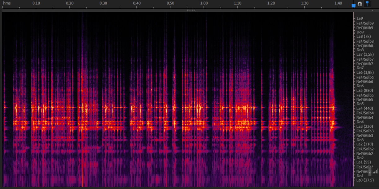Click the 0:30 mark on the timeline ruler
Viewport: 379px width, 189px height.
point(103,3)
